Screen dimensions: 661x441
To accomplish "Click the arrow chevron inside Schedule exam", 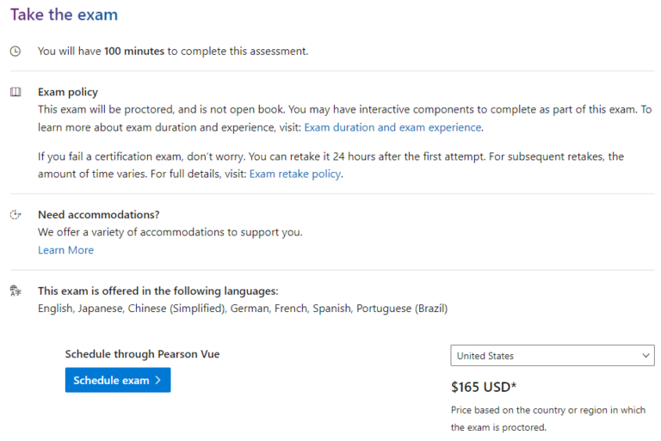I will [158, 380].
